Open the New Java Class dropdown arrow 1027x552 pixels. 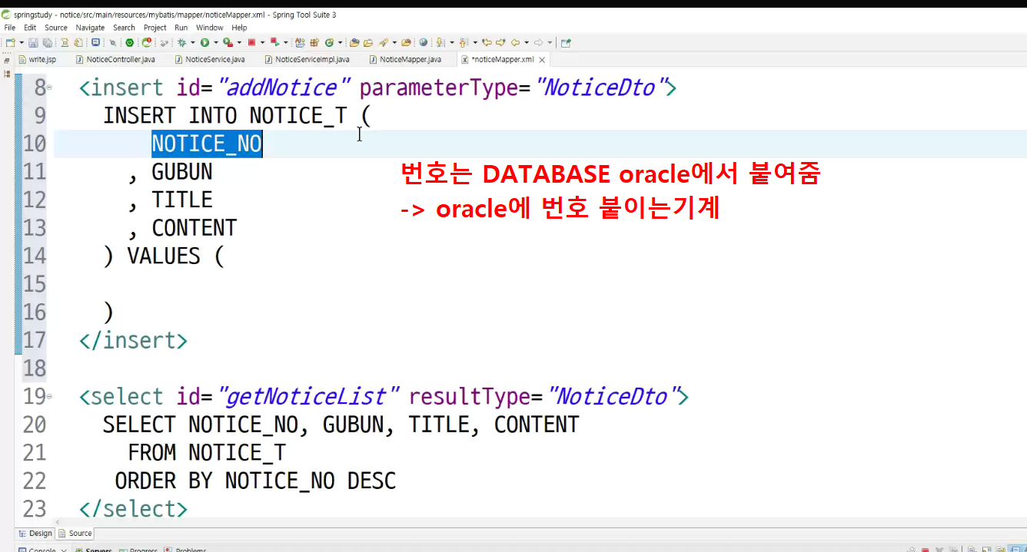coord(340,42)
